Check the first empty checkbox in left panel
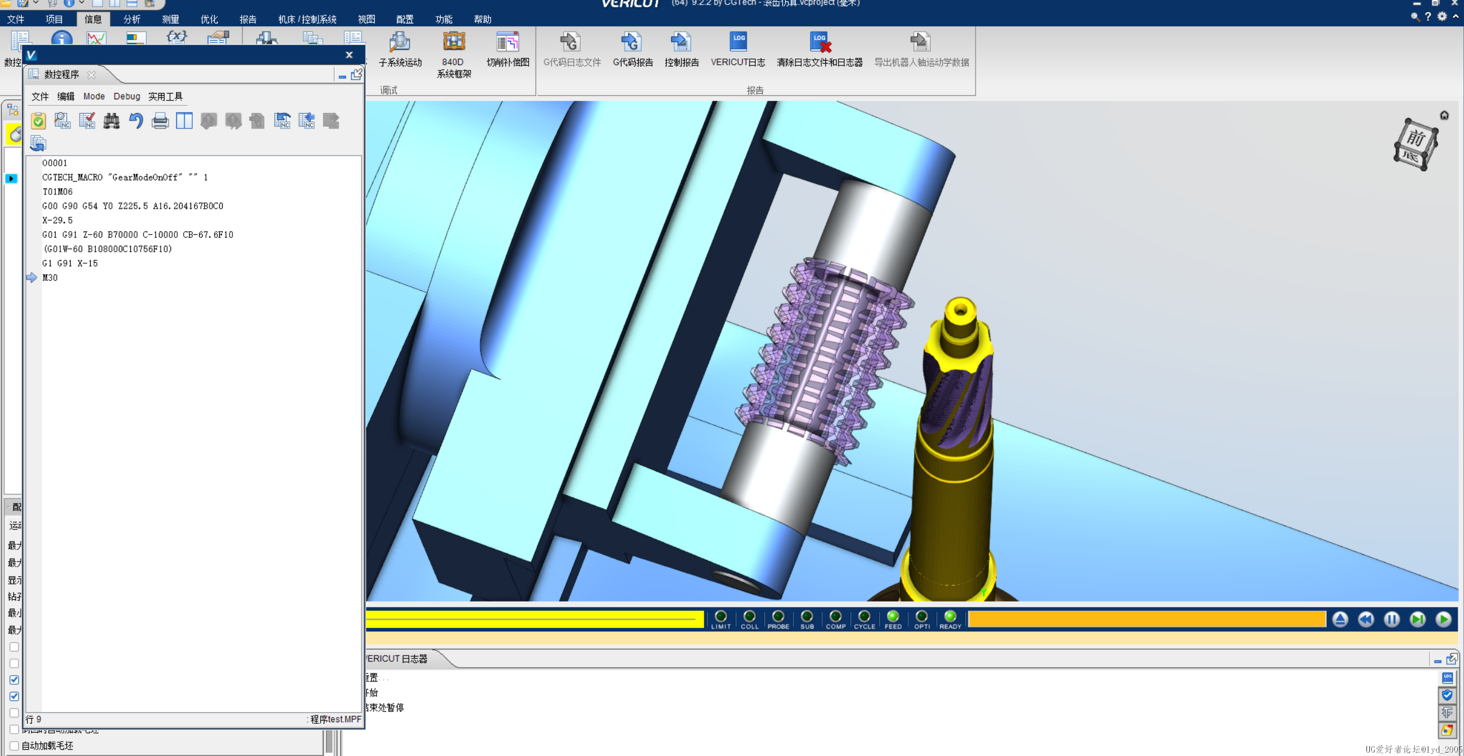Viewport: 1464px width, 756px height. [x=14, y=647]
